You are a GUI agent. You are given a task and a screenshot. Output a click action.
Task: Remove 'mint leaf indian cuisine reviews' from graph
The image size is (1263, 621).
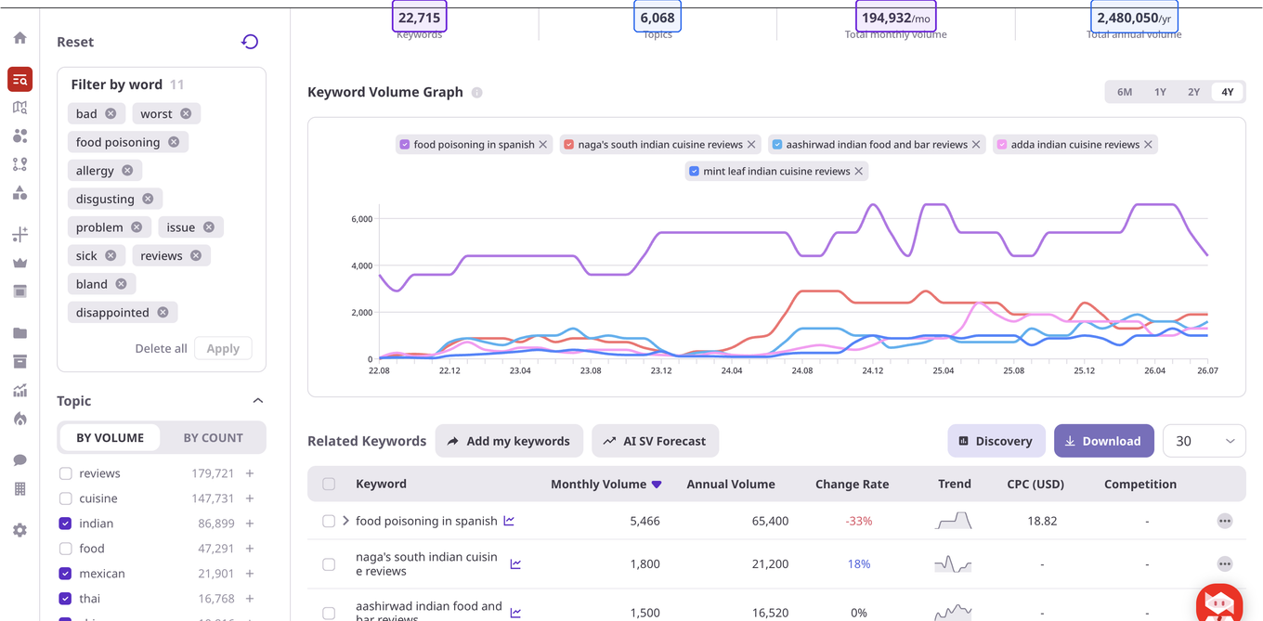(859, 171)
